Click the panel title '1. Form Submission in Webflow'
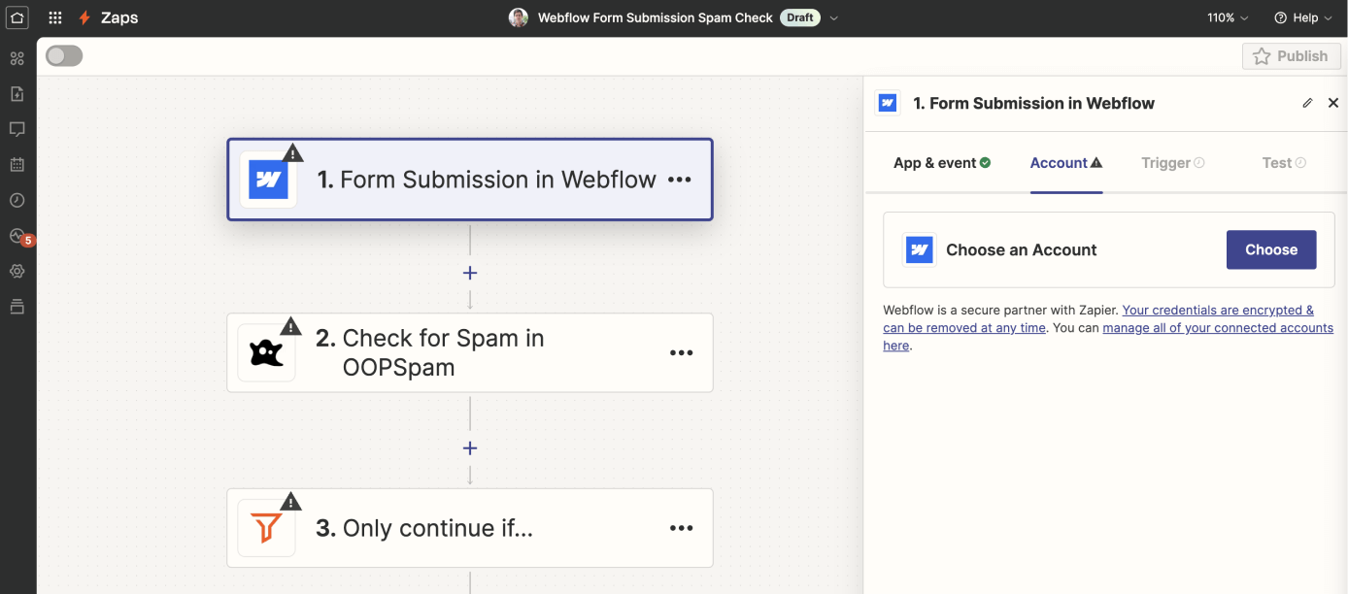Viewport: 1348px width, 594px height. point(1034,103)
